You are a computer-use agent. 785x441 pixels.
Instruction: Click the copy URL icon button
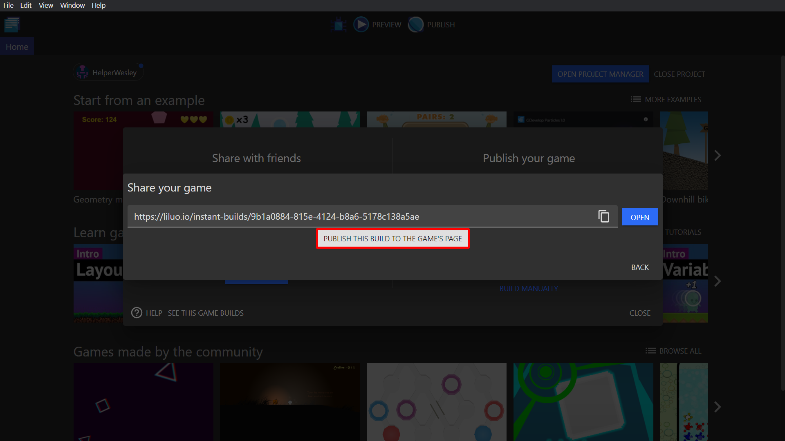click(x=604, y=216)
